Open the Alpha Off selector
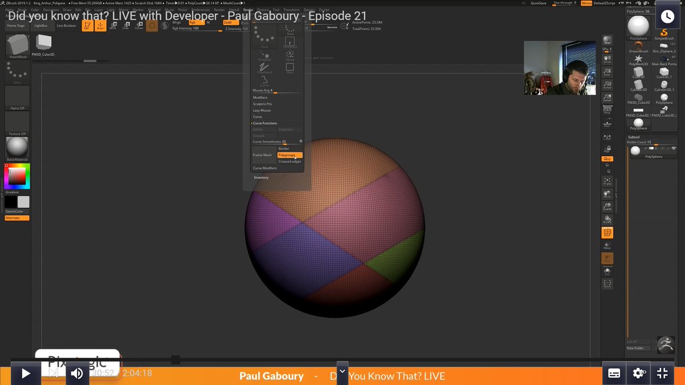Viewport: 685px width, 385px height. (x=17, y=98)
